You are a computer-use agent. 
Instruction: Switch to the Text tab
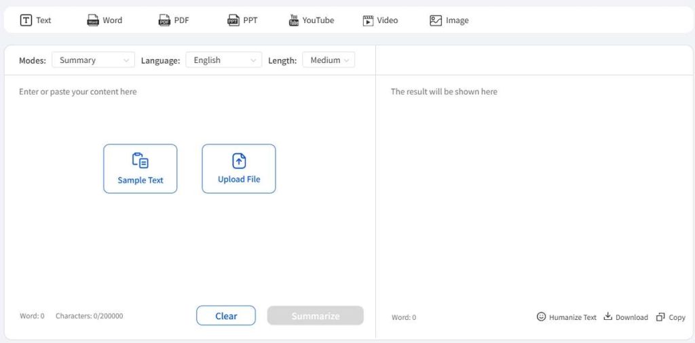click(x=35, y=20)
